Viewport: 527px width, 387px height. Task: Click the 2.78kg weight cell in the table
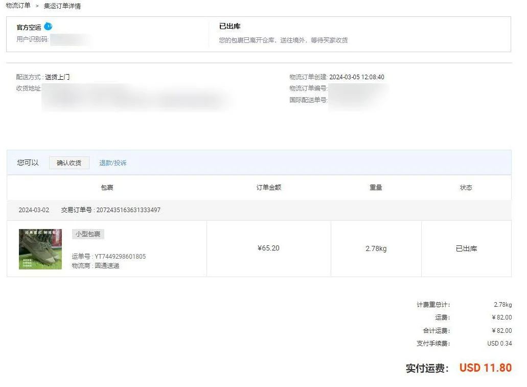pos(376,249)
